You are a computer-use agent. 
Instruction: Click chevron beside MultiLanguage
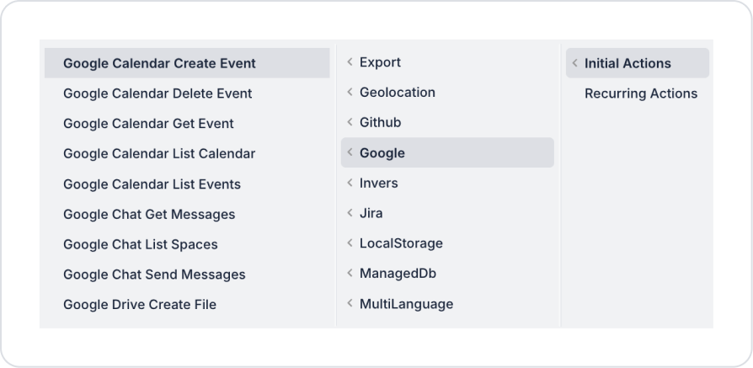tap(350, 303)
